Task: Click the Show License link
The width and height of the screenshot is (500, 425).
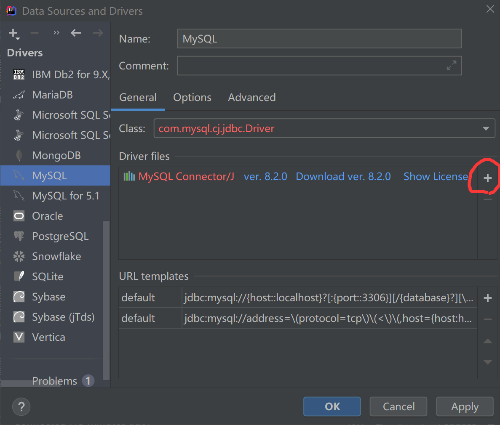Action: pyautogui.click(x=436, y=176)
